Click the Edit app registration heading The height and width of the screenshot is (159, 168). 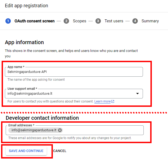[26, 6]
